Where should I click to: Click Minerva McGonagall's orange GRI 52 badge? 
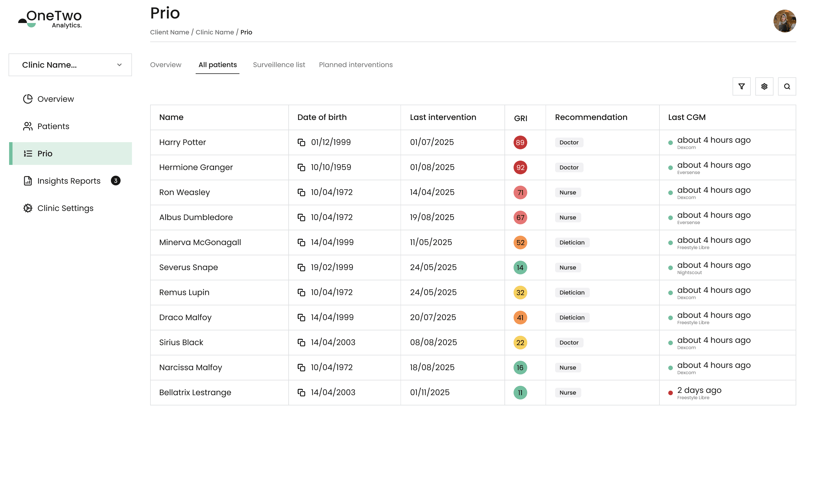(520, 243)
